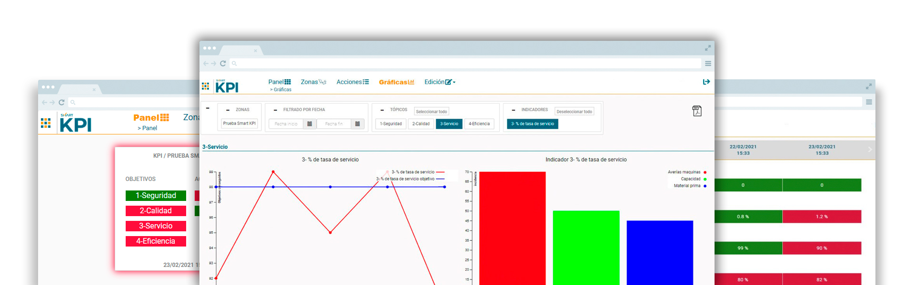This screenshot has height=285, width=914.
Task: Select the Gráficas menu item
Action: [397, 82]
